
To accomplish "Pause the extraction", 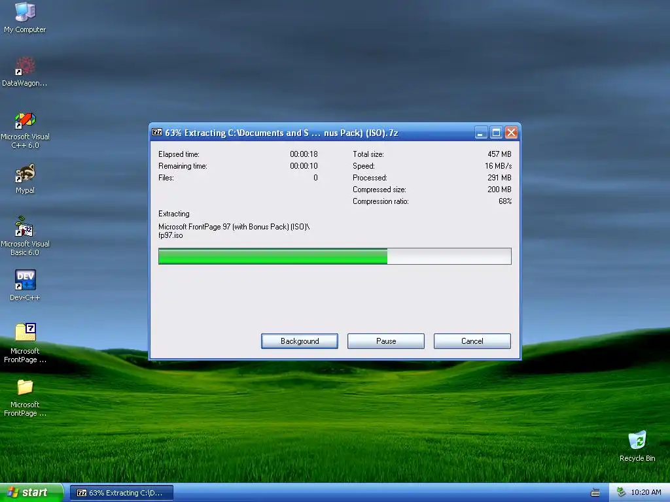I will [x=386, y=341].
